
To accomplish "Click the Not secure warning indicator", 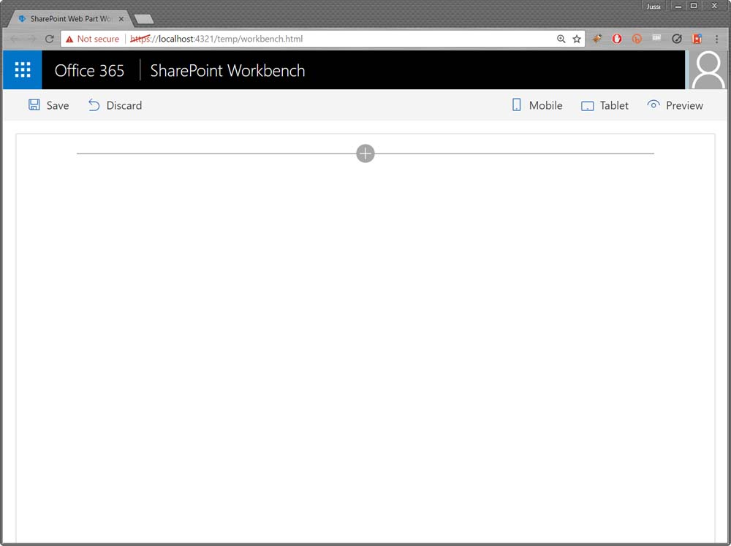I will 92,39.
